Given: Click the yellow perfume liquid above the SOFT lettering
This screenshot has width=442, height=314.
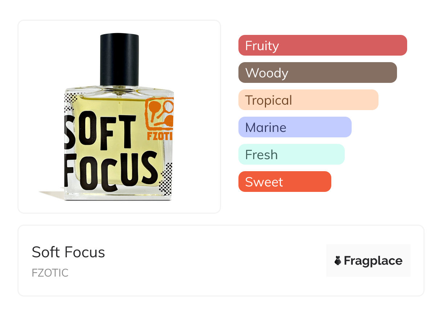Looking at the screenshot, I should (x=109, y=104).
